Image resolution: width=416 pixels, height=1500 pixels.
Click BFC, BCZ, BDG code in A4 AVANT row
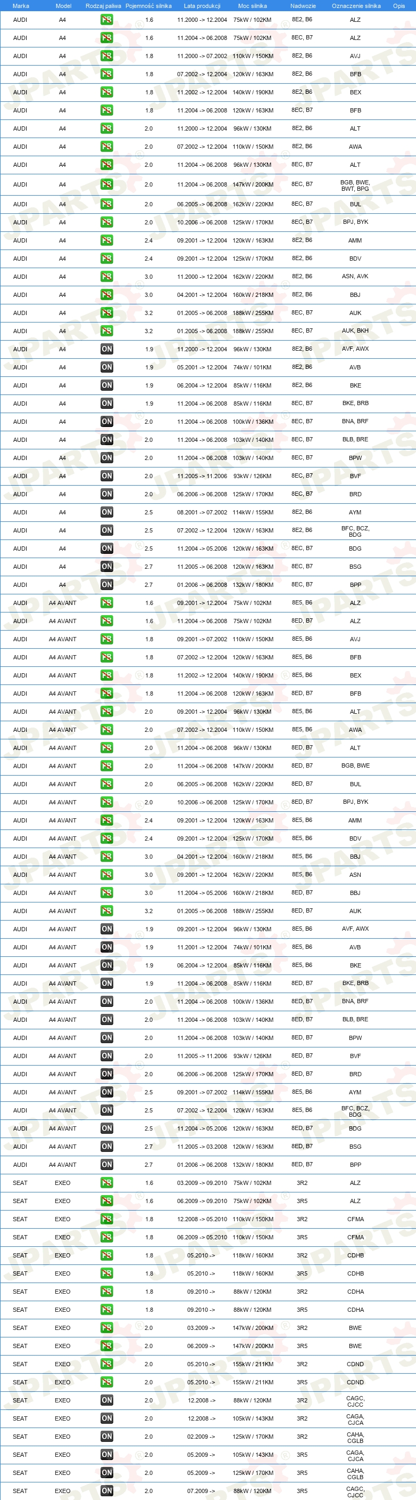(x=355, y=1111)
